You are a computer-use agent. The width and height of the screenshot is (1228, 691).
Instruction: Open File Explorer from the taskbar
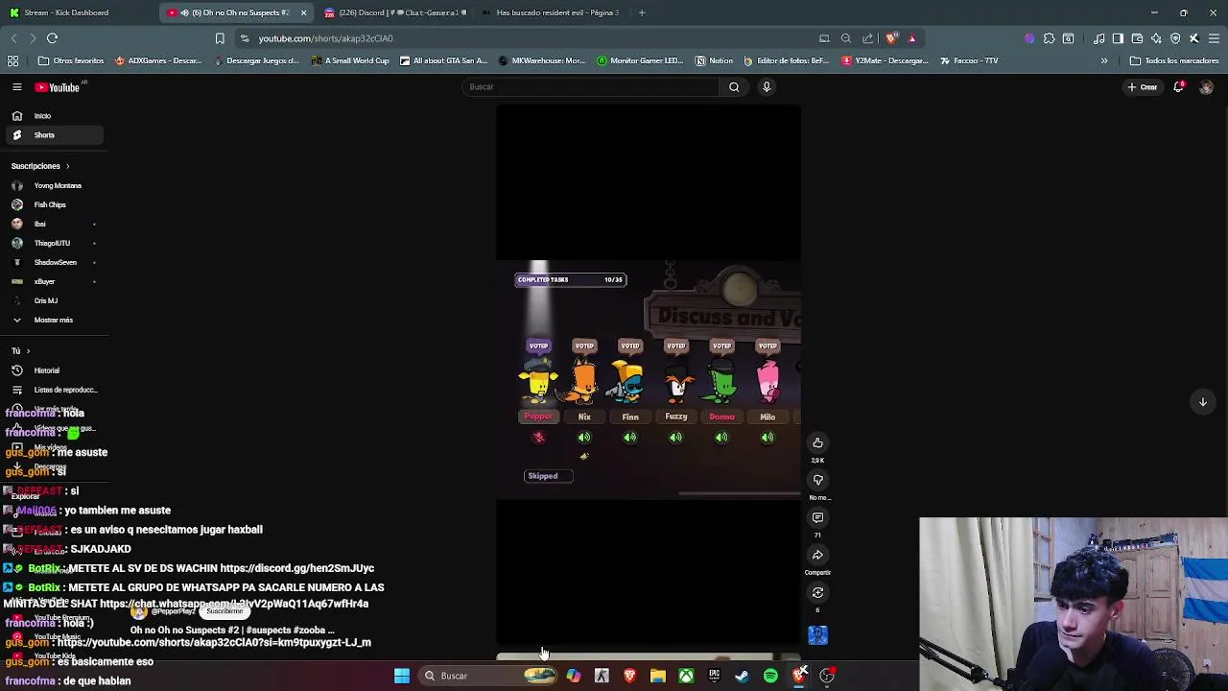[657, 676]
